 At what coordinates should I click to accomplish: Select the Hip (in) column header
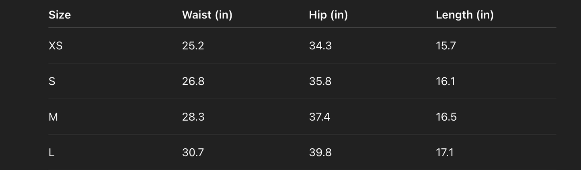pyautogui.click(x=328, y=15)
